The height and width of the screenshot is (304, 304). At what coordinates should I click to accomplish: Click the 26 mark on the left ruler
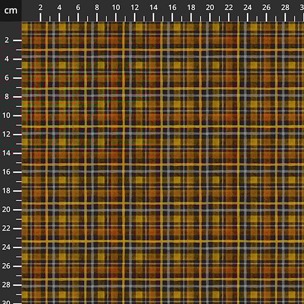click(x=8, y=265)
